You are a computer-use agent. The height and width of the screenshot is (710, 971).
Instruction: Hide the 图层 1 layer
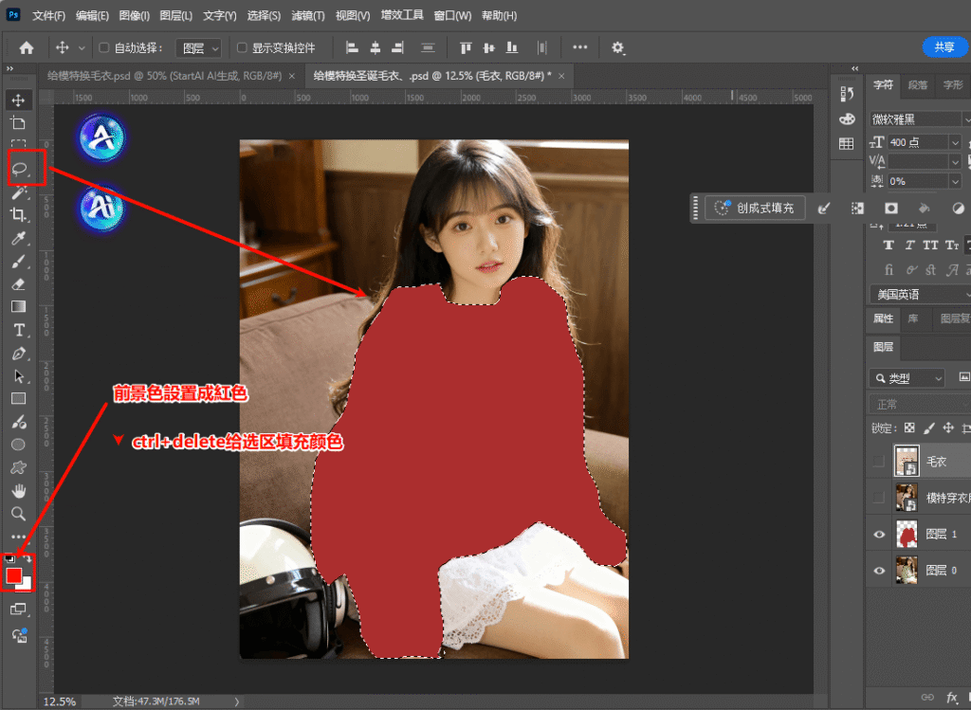pyautogui.click(x=879, y=535)
